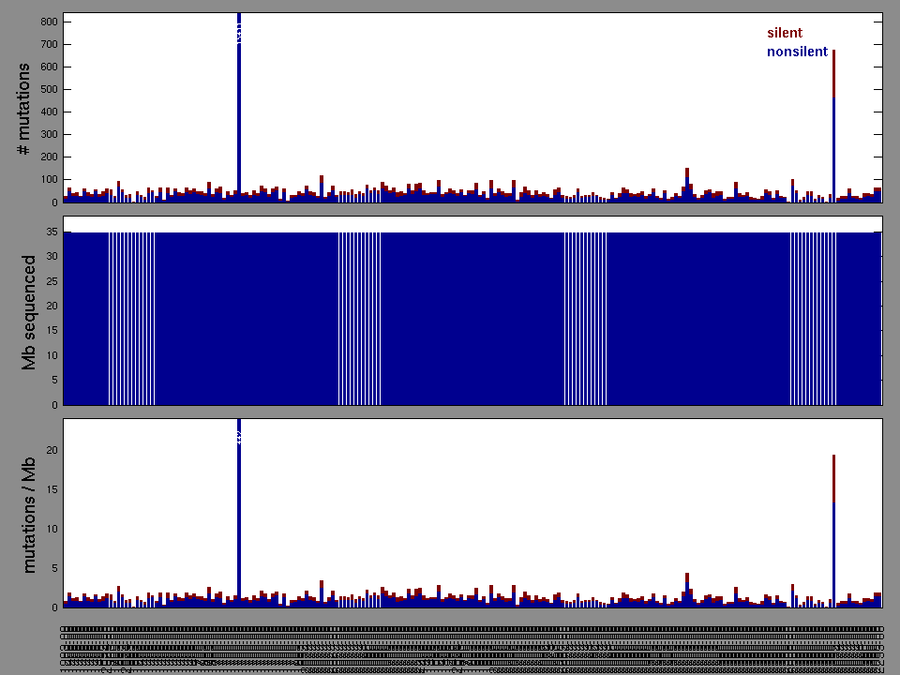Click the 0 tick label on the Mb sequenced axis
This screenshot has width=900, height=675.
coord(54,405)
